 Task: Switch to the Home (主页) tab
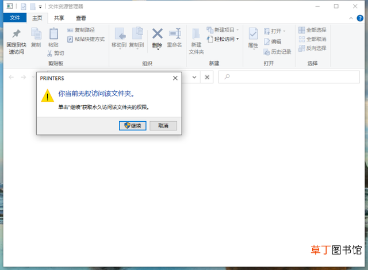click(x=37, y=18)
